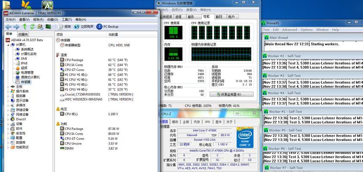Select 电源管理 power management entry
Image resolution: width=363 pixels, height=172 pixels.
click(x=27, y=73)
